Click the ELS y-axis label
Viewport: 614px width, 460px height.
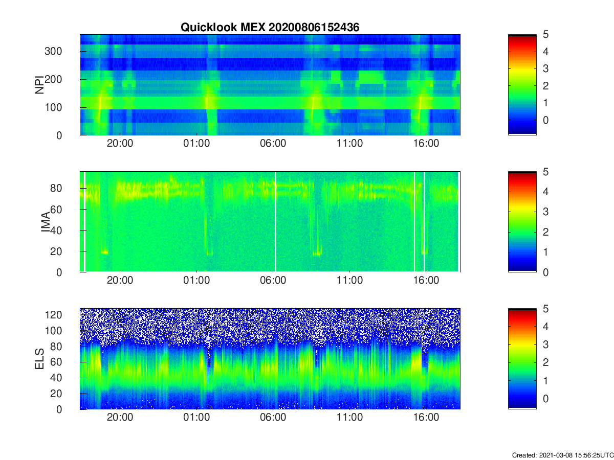(39, 359)
